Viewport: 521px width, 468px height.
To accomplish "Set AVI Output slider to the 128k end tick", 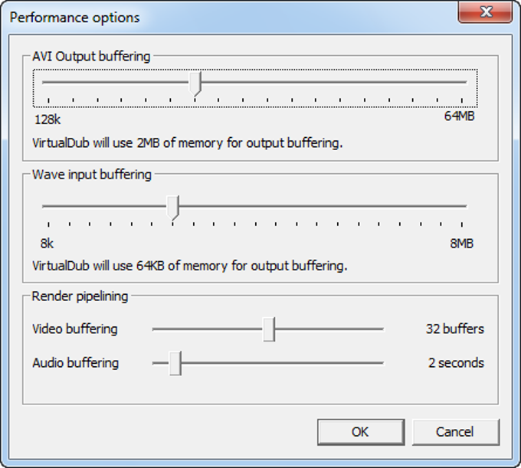I will (48, 82).
